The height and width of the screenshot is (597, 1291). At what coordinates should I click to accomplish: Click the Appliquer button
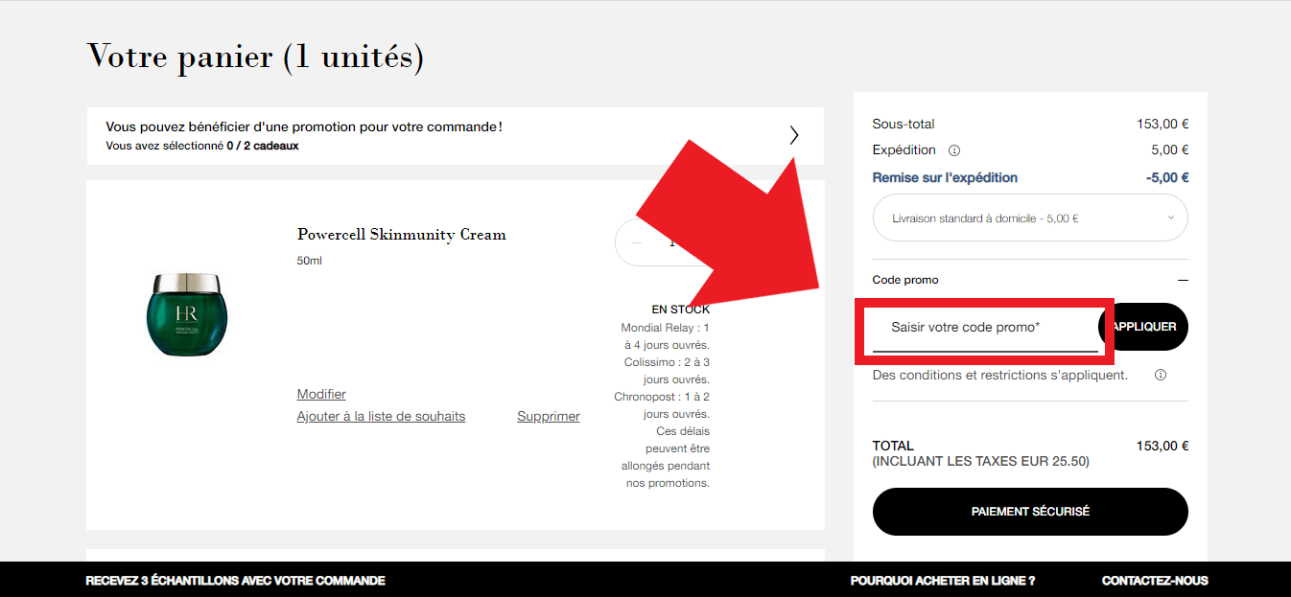click(1144, 327)
